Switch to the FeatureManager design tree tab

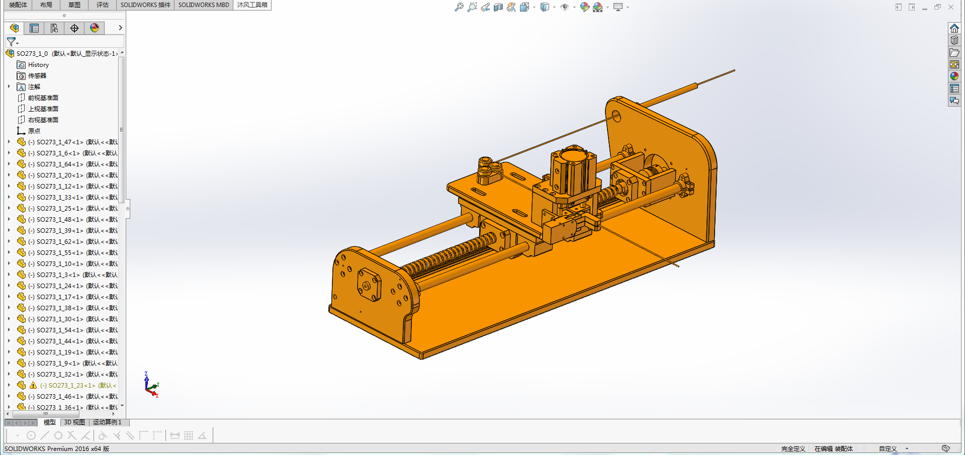(x=14, y=28)
